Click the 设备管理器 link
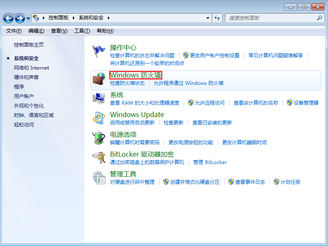Viewport: 328px width, 246px height. pyautogui.click(x=306, y=103)
